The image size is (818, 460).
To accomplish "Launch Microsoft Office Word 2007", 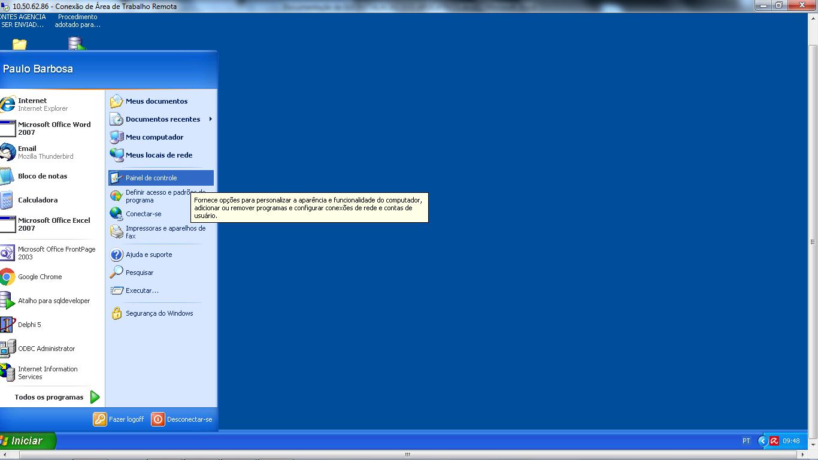I will (x=52, y=128).
